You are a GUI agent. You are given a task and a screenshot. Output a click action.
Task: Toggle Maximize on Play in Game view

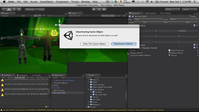point(108,16)
